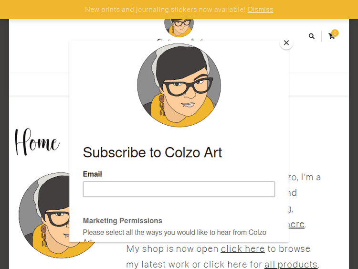Focus the Email input field
The width and height of the screenshot is (358, 269).
point(179,189)
